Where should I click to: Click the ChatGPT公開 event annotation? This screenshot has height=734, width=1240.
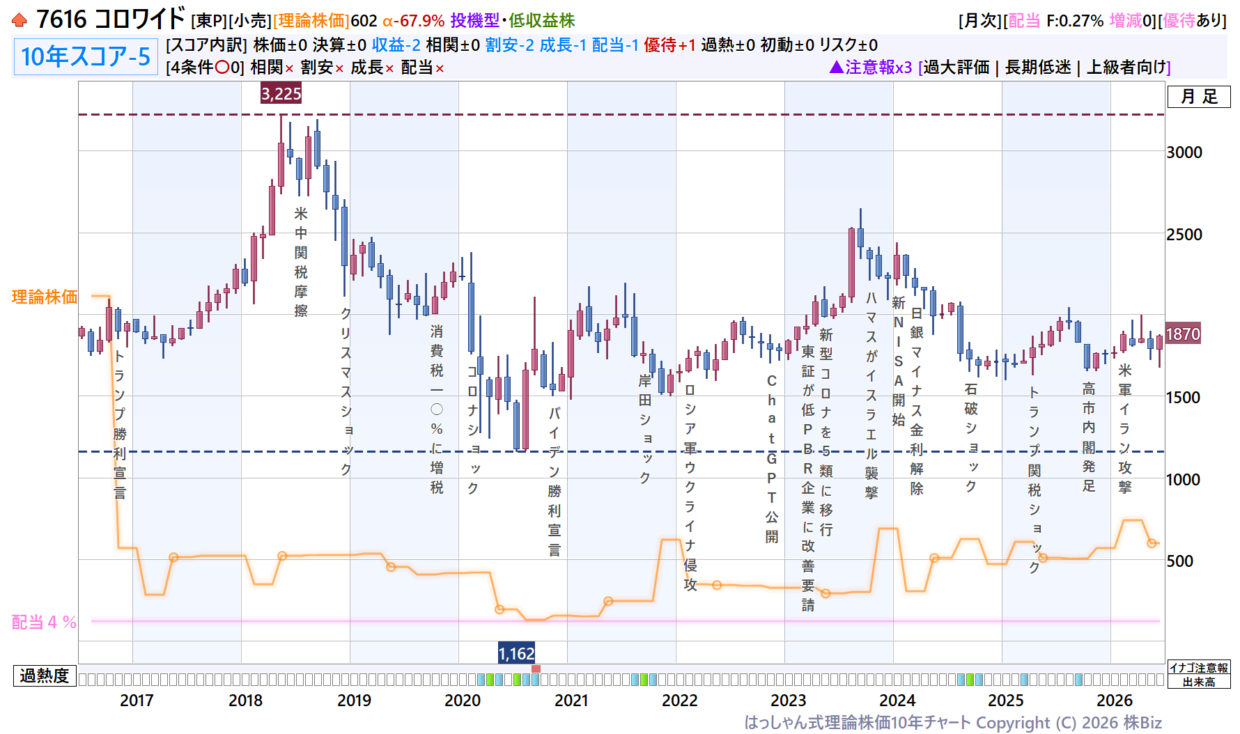click(x=771, y=458)
